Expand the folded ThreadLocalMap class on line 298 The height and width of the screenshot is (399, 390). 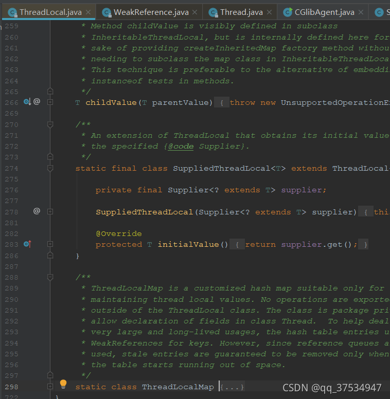pos(50,387)
